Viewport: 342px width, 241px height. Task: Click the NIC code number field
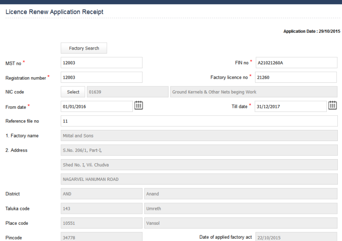click(128, 92)
